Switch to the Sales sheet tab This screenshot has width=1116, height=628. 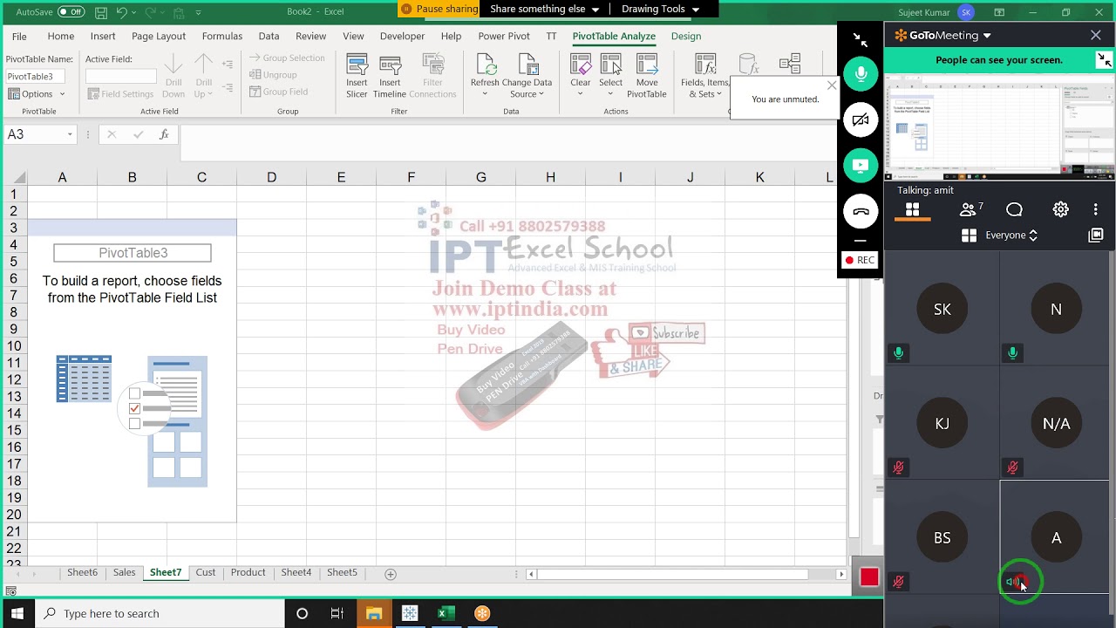[x=124, y=573]
